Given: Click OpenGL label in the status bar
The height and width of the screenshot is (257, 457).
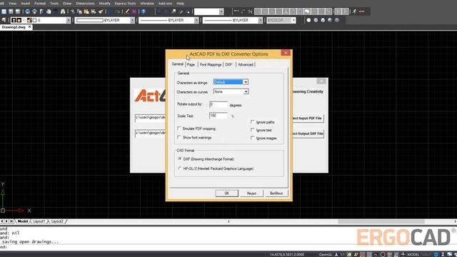Looking at the screenshot, I should (x=326, y=254).
